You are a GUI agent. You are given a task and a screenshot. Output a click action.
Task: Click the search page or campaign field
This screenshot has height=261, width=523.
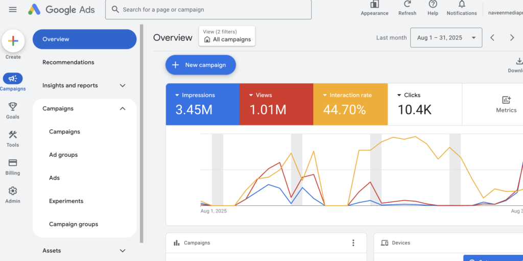tap(208, 10)
